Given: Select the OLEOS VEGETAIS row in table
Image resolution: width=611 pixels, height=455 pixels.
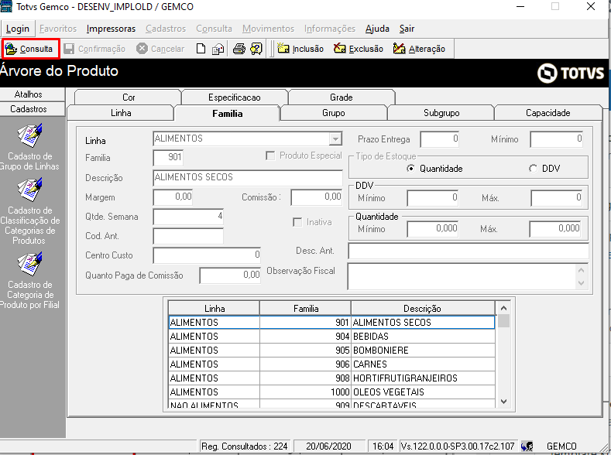Looking at the screenshot, I should click(x=332, y=392).
